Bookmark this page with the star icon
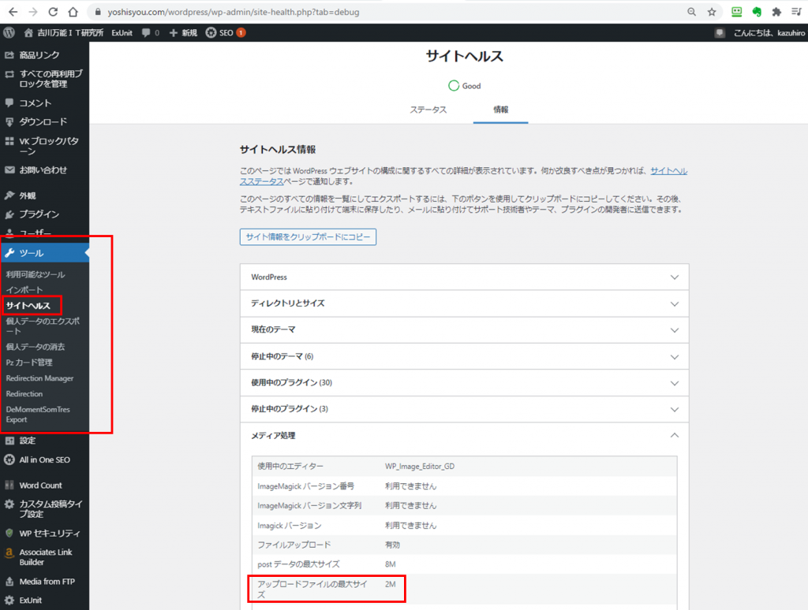The width and height of the screenshot is (808, 610). click(711, 12)
